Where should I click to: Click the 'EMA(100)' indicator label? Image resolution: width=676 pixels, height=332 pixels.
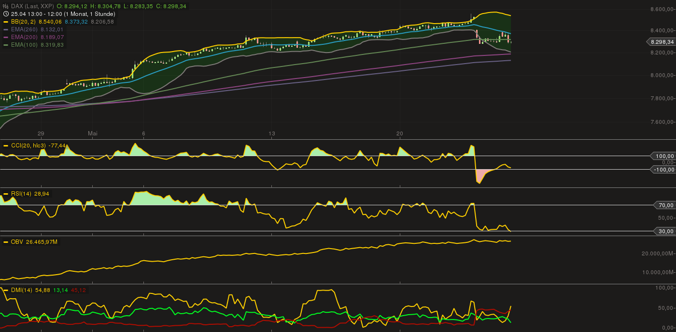coord(25,45)
